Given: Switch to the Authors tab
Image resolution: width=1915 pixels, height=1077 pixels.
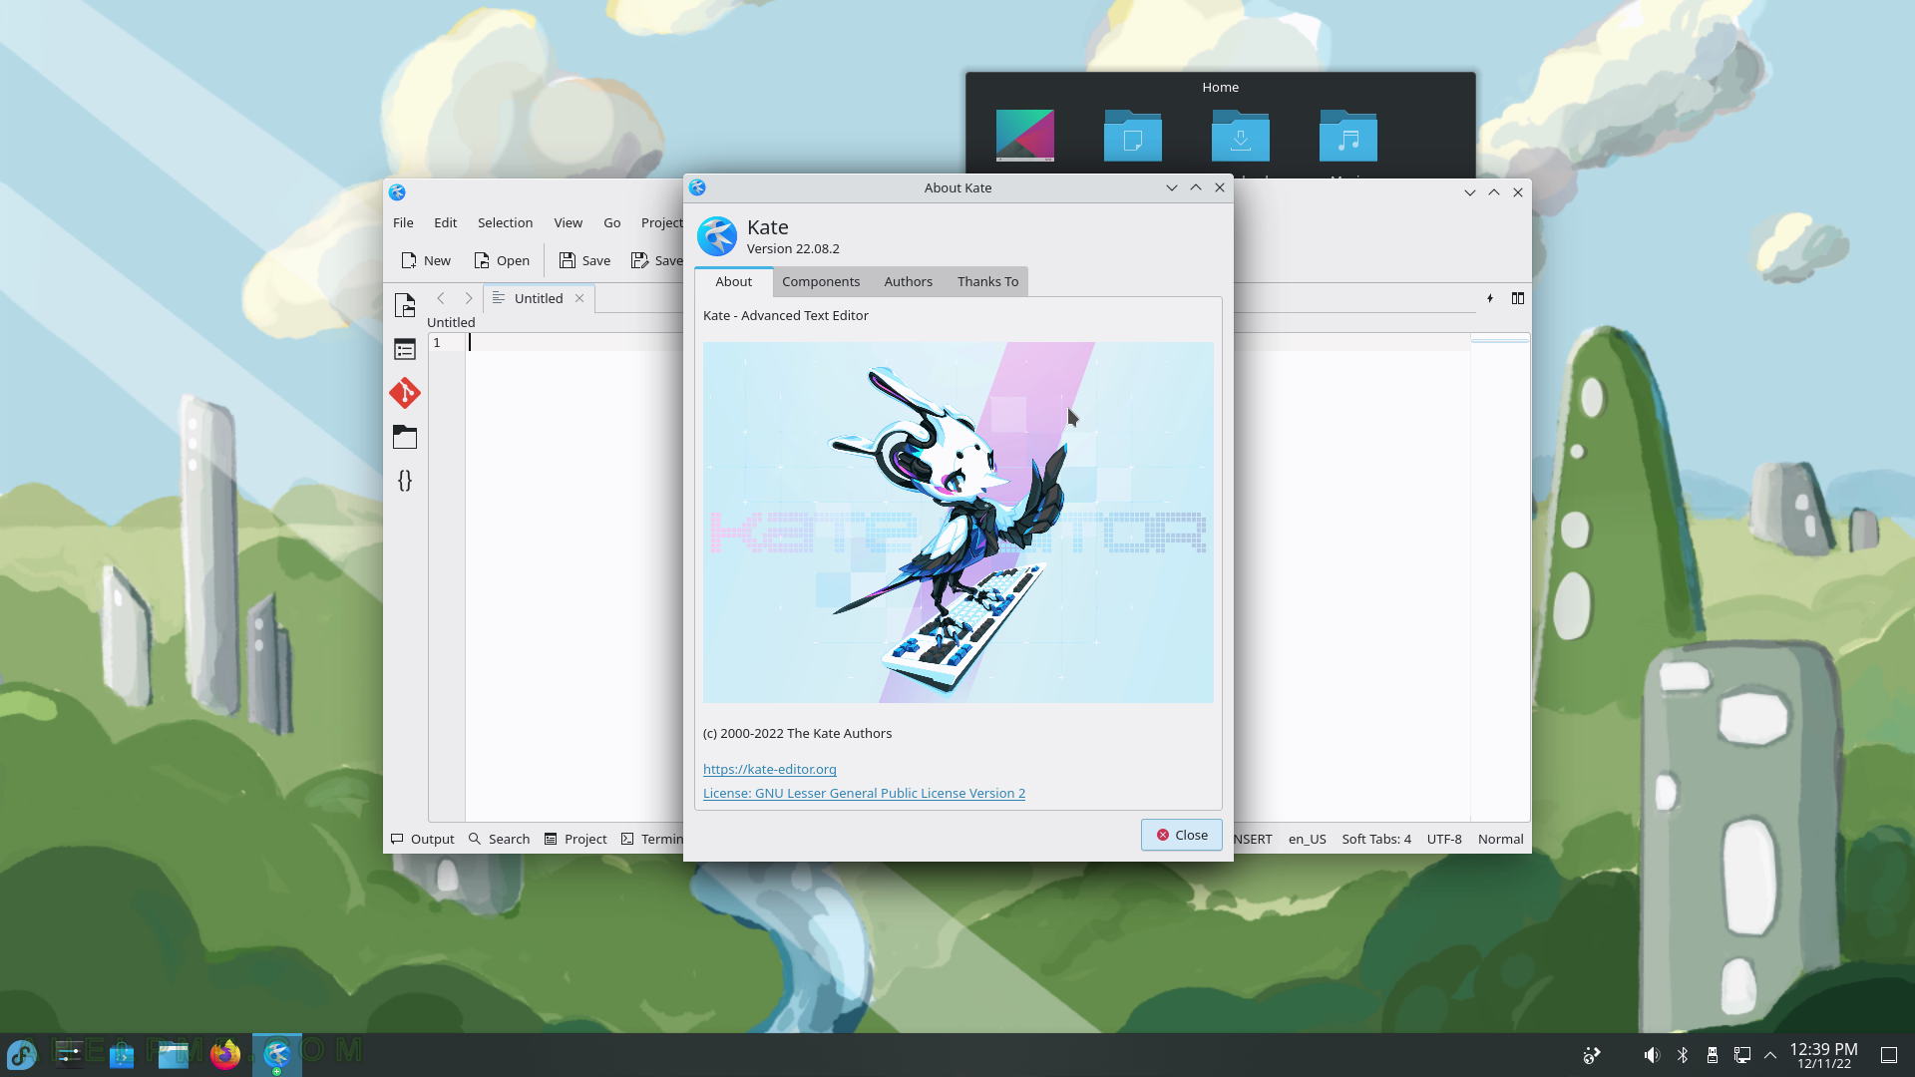Looking at the screenshot, I should (909, 281).
